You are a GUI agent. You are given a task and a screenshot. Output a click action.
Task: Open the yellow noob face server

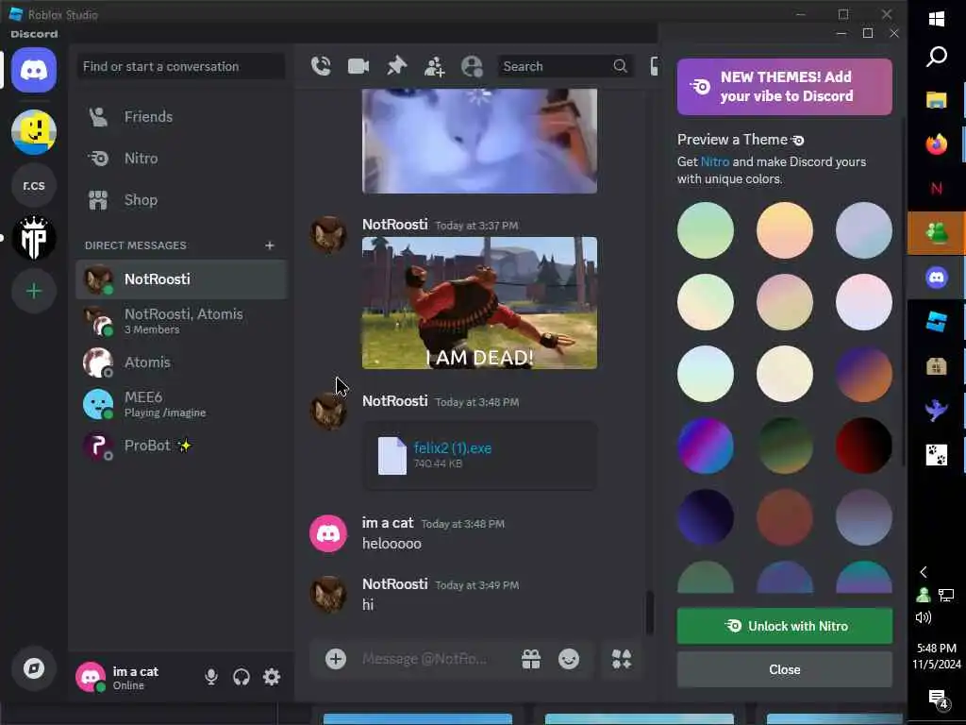pos(34,132)
